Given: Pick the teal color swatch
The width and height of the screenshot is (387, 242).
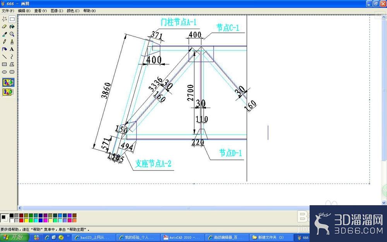Looking at the screenshot, I should coord(36,216).
